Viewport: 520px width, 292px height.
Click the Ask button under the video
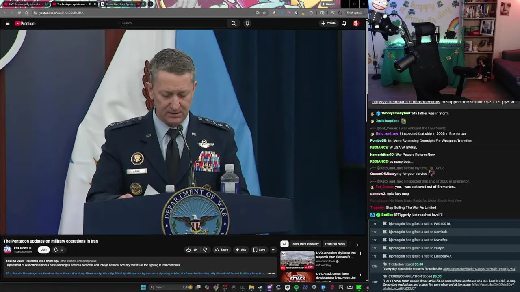click(x=241, y=250)
